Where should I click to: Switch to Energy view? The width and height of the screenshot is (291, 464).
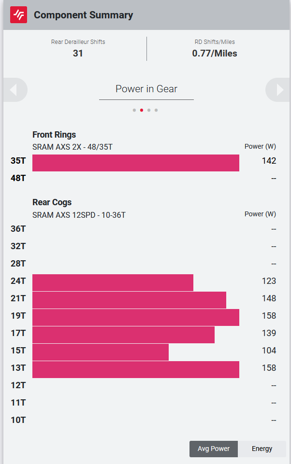[x=262, y=449]
